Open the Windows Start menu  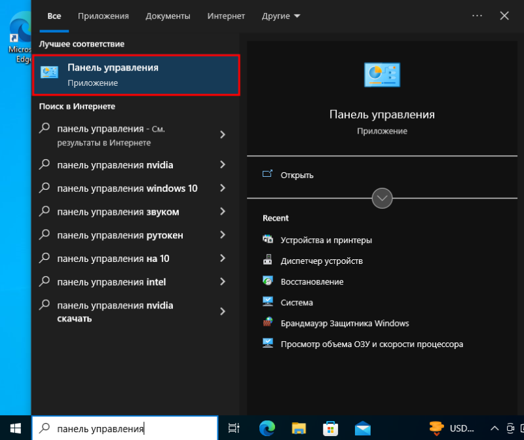point(15,428)
